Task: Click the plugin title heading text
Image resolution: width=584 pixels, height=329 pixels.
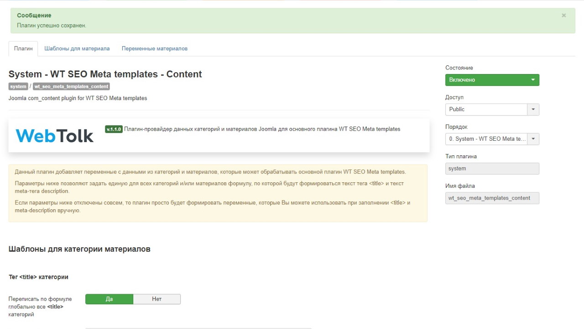Action: [x=105, y=74]
